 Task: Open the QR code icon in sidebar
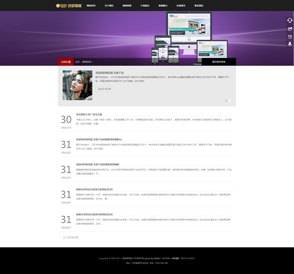coord(290,37)
